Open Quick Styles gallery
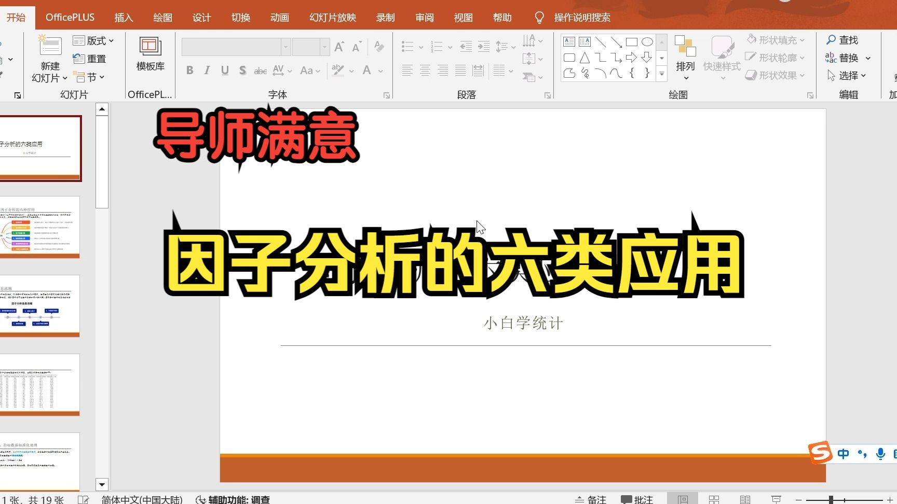This screenshot has width=897, height=504. coord(722,57)
